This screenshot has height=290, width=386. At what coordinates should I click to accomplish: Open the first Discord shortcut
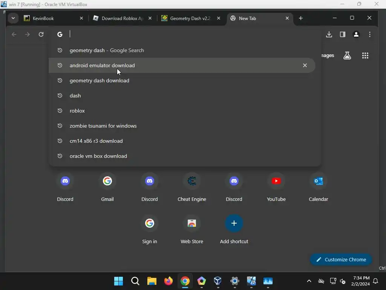[x=65, y=187]
